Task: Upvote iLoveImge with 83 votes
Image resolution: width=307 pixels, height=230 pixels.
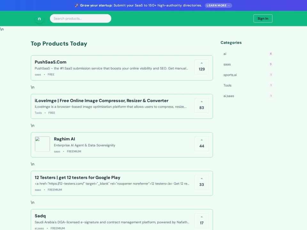Action: point(201,105)
